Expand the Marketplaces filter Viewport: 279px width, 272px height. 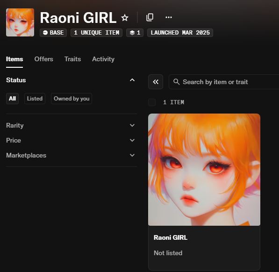72,155
